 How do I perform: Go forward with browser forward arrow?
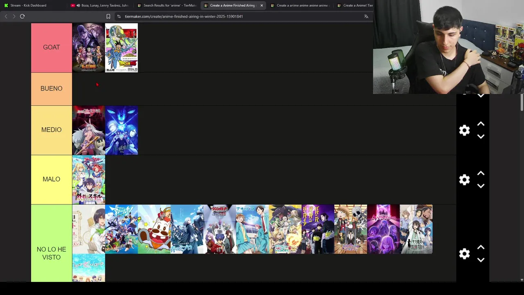pyautogui.click(x=14, y=16)
